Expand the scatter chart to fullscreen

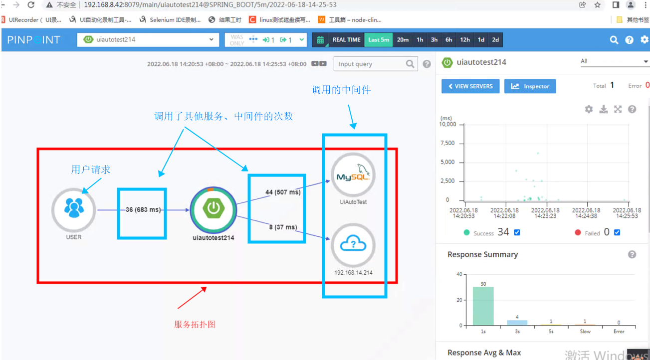click(x=618, y=109)
